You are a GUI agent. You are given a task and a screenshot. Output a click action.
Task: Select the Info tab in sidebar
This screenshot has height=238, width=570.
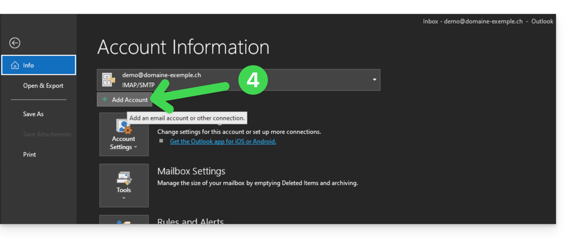[x=38, y=65]
